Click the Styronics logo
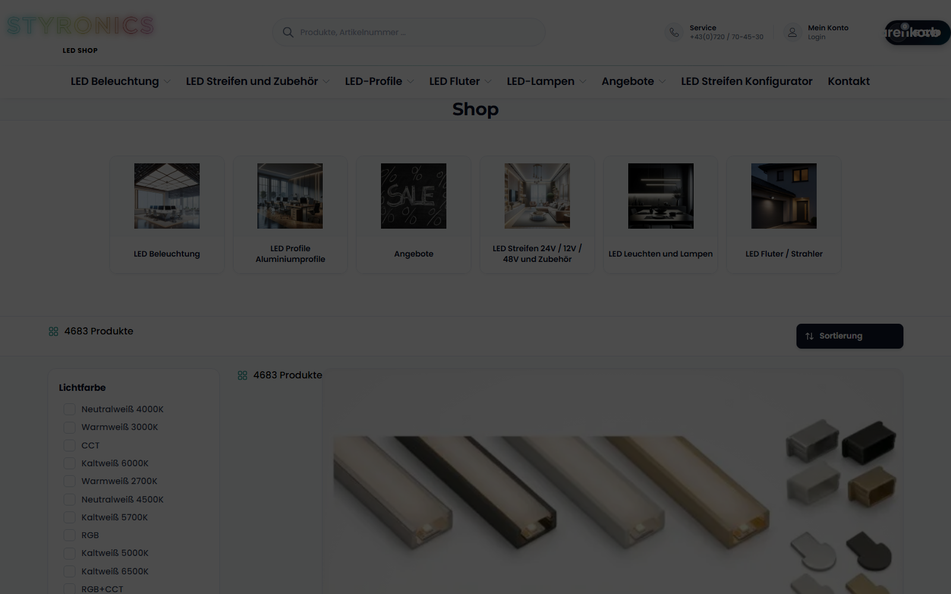The image size is (951, 594). pos(80,26)
